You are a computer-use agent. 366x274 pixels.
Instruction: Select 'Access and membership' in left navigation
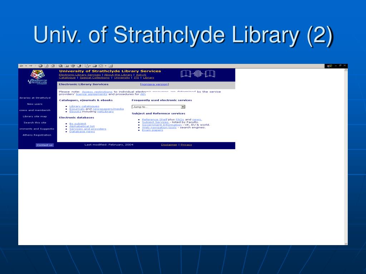coord(35,110)
